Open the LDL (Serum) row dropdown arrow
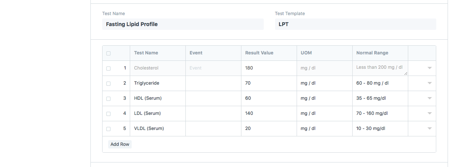 tap(429, 113)
